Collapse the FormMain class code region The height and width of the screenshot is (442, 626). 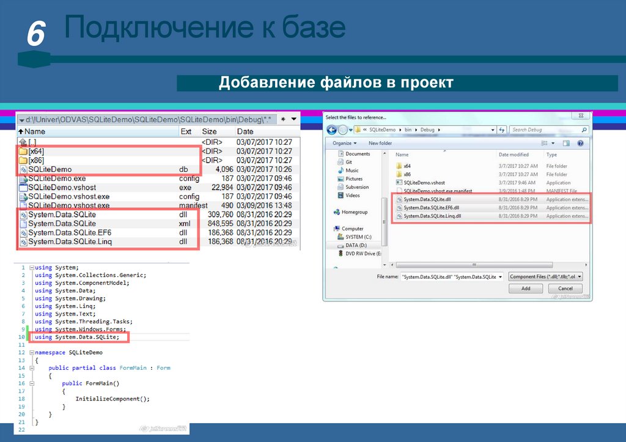pos(31,368)
